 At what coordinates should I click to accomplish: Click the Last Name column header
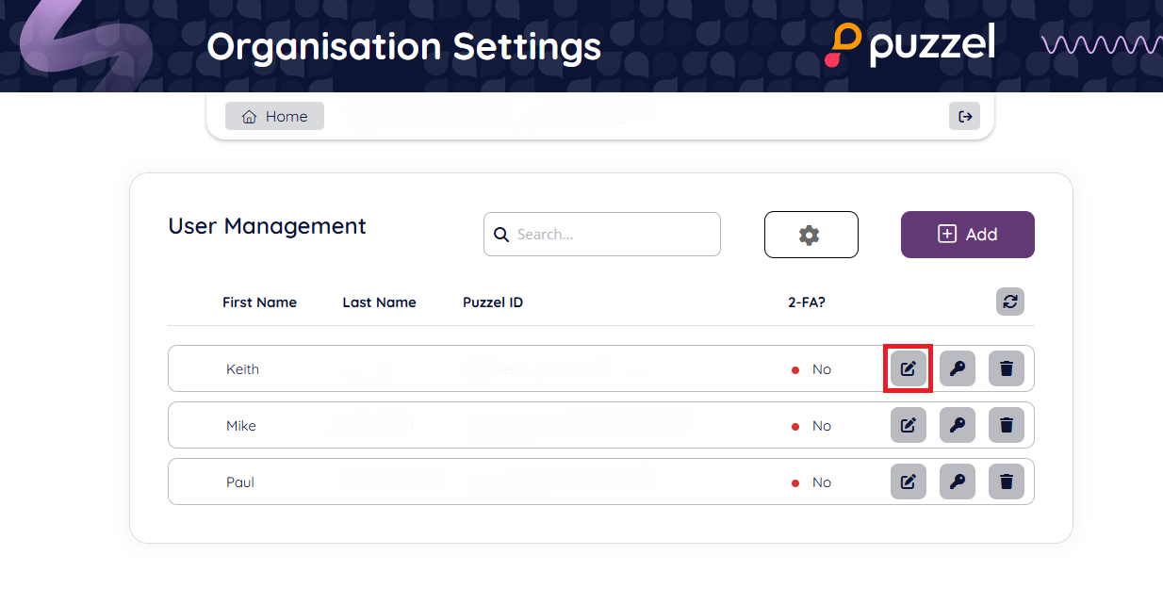[x=379, y=302]
